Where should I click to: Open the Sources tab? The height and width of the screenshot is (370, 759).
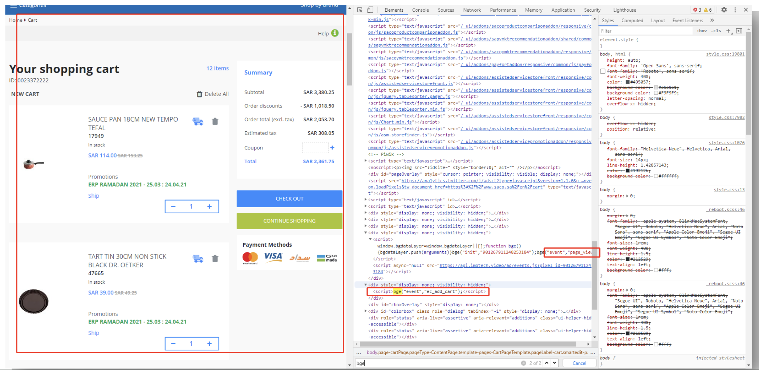coord(446,10)
